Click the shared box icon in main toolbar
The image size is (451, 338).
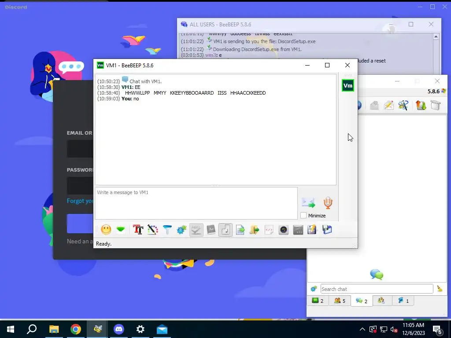(x=436, y=105)
